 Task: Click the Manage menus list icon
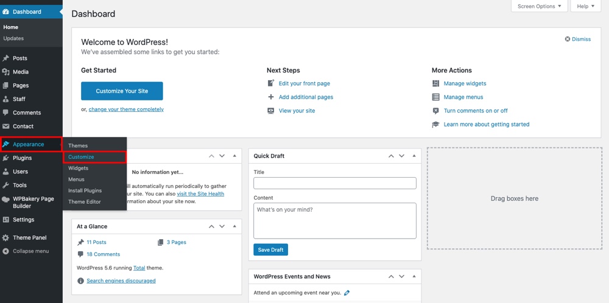[436, 97]
